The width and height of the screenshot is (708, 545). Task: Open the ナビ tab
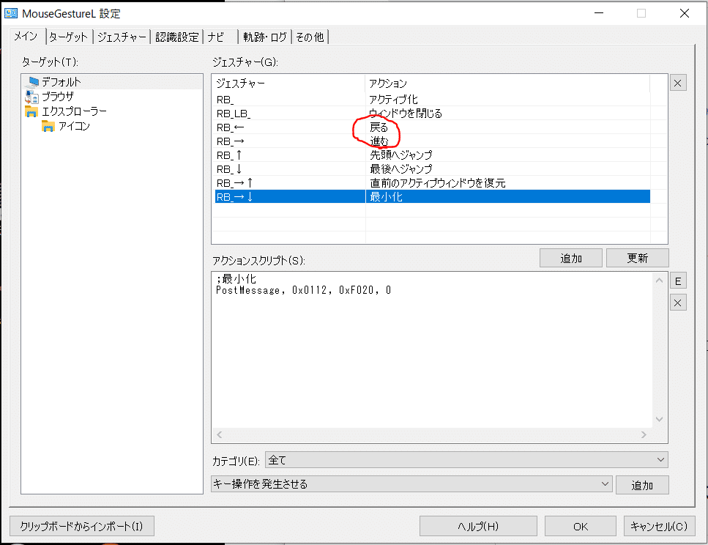(221, 37)
